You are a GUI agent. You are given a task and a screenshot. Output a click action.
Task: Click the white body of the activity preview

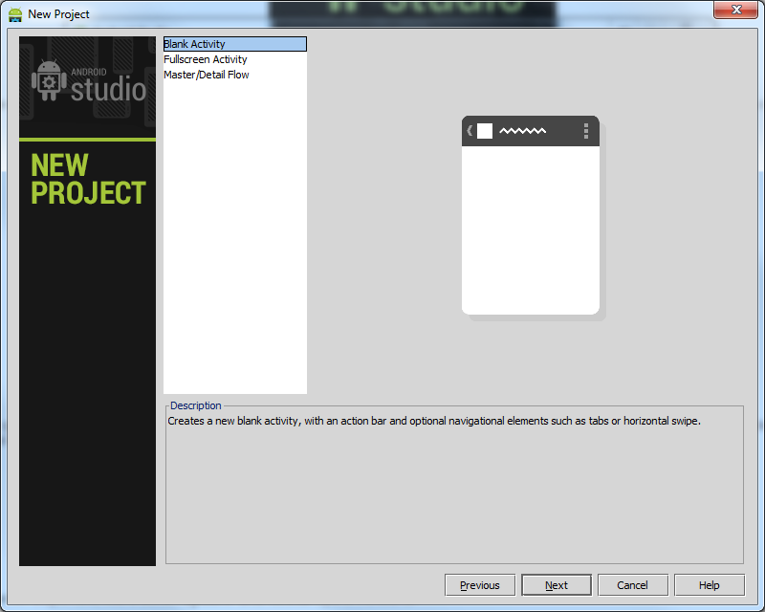(x=531, y=229)
